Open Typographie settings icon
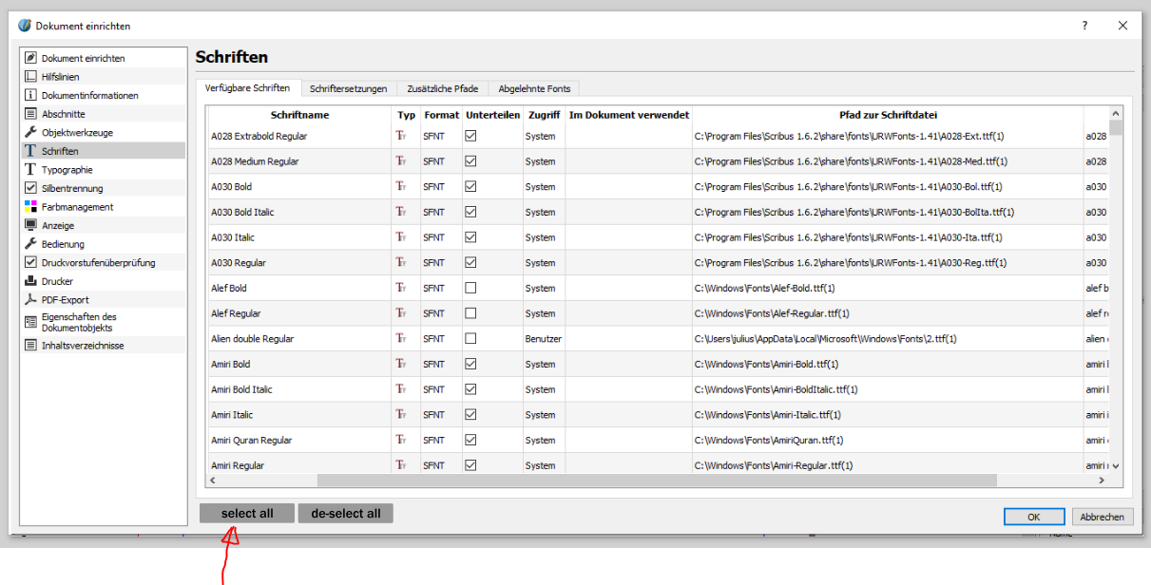 click(x=30, y=169)
